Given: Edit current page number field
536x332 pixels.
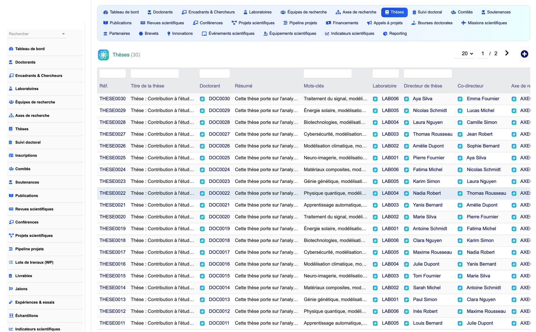Looking at the screenshot, I should (x=483, y=53).
